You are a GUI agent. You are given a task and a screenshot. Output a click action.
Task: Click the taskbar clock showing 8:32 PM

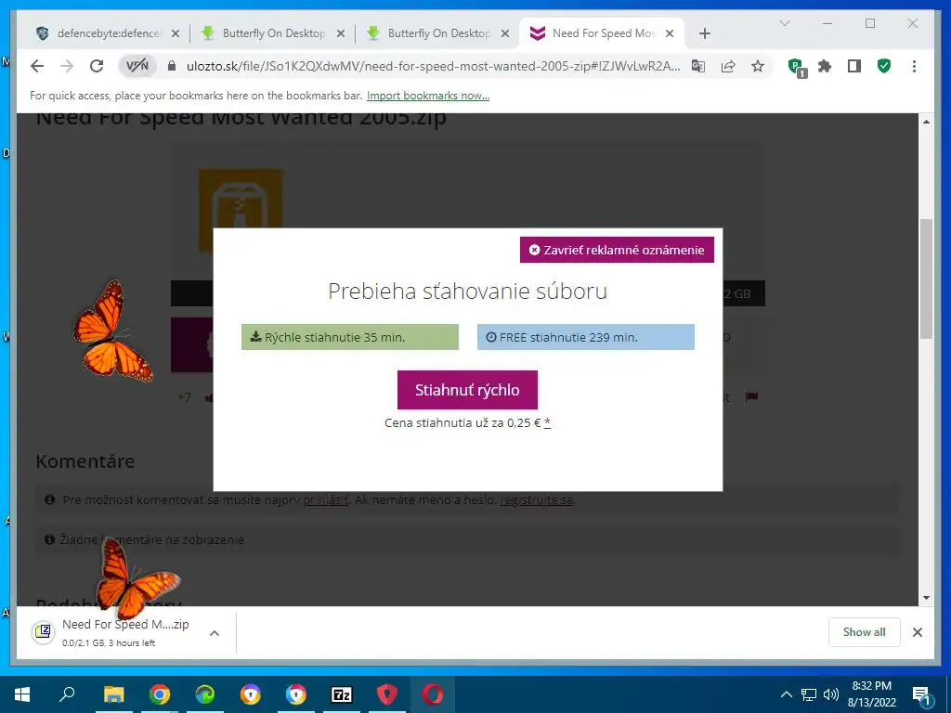(871, 694)
